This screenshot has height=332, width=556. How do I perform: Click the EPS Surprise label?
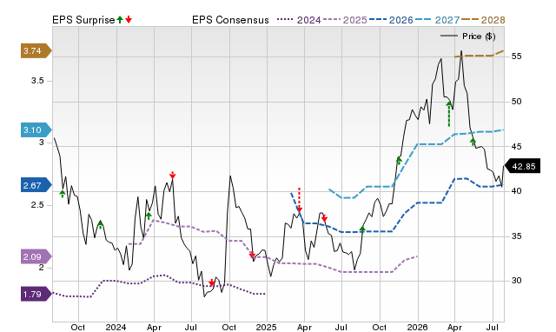tap(83, 20)
